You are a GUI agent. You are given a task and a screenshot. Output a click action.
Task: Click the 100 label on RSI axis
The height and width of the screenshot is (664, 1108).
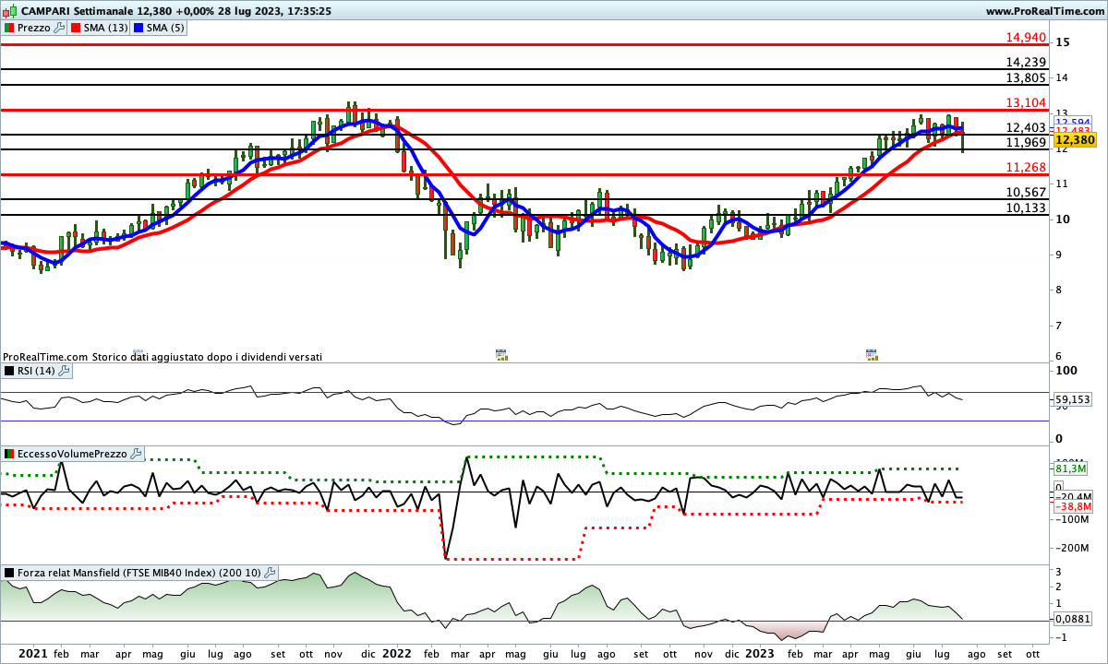point(1066,371)
